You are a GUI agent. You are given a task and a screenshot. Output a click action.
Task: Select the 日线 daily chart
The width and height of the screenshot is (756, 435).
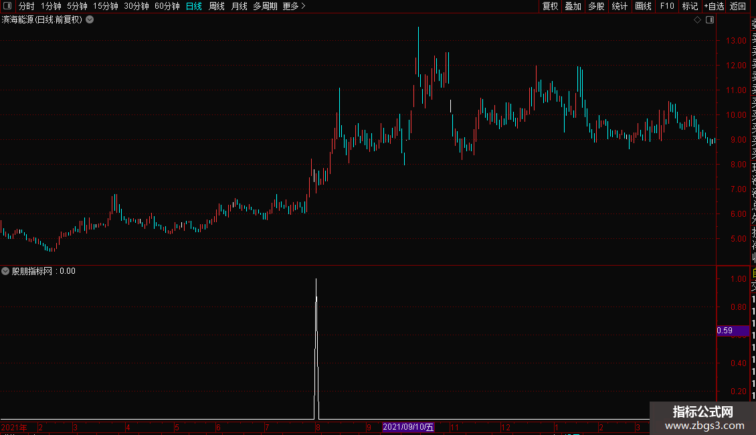point(194,6)
